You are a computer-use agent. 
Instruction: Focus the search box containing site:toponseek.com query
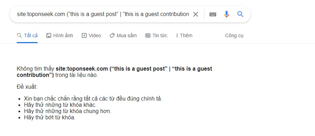(103, 14)
